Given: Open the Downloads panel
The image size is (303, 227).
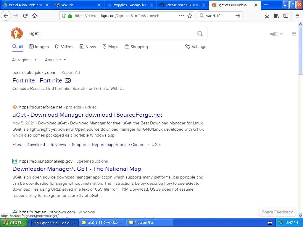Looking at the screenshot, I should click(x=267, y=16).
